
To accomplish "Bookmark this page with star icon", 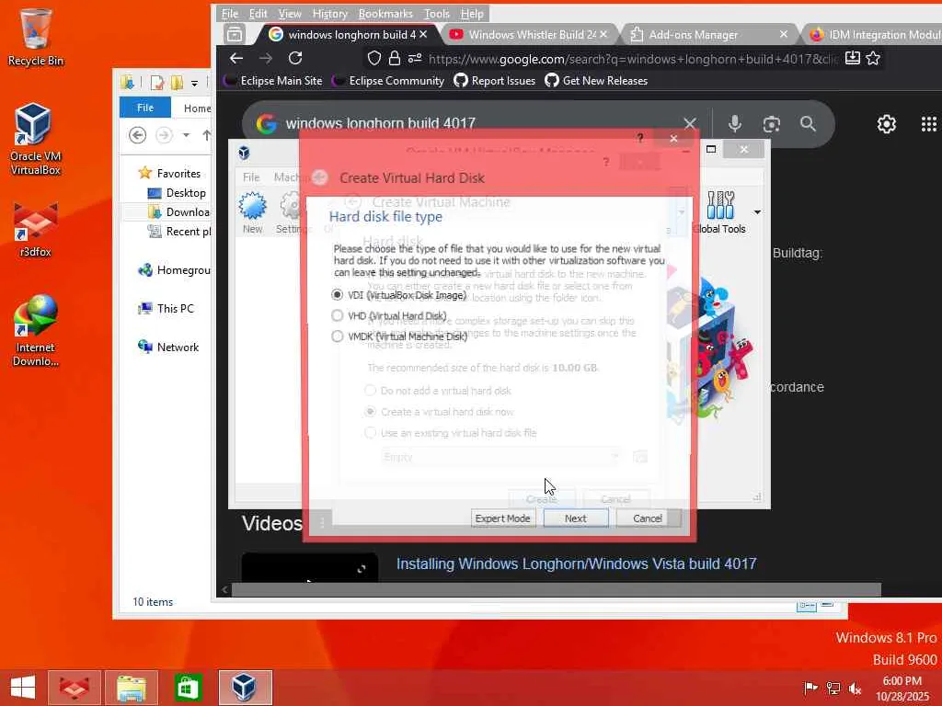I will (874, 58).
